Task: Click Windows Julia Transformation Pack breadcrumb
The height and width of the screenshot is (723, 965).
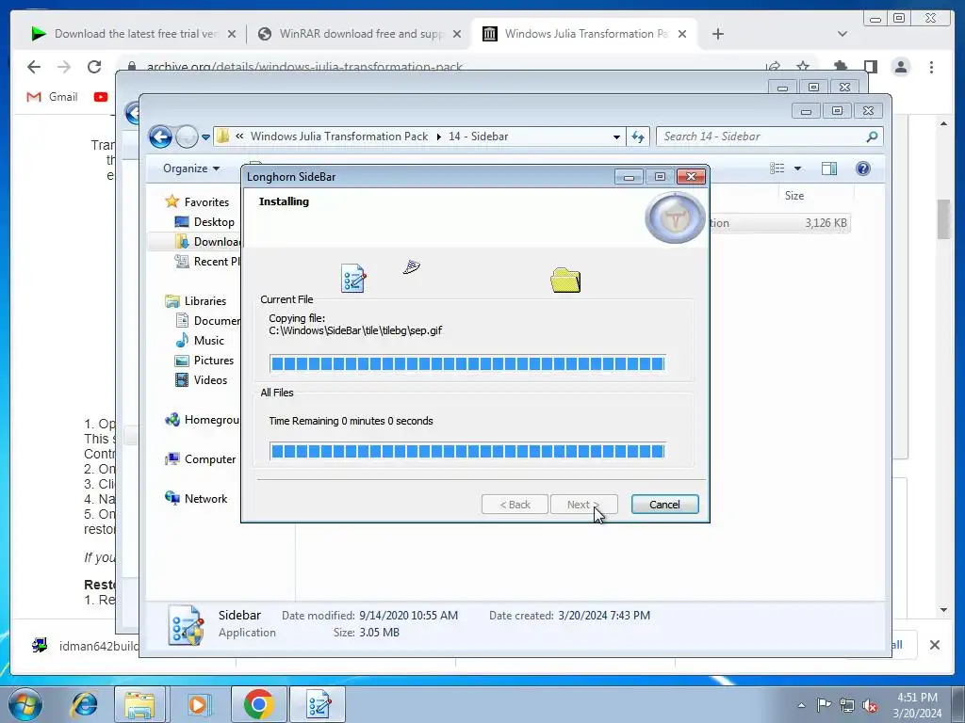Action: (x=339, y=137)
